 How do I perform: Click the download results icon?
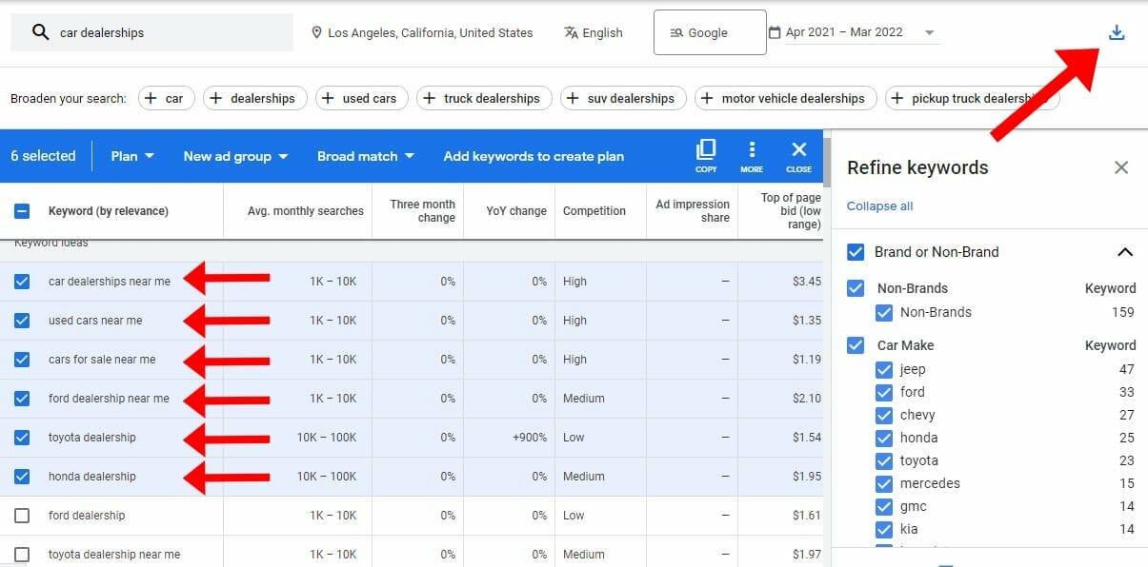pos(1116,30)
